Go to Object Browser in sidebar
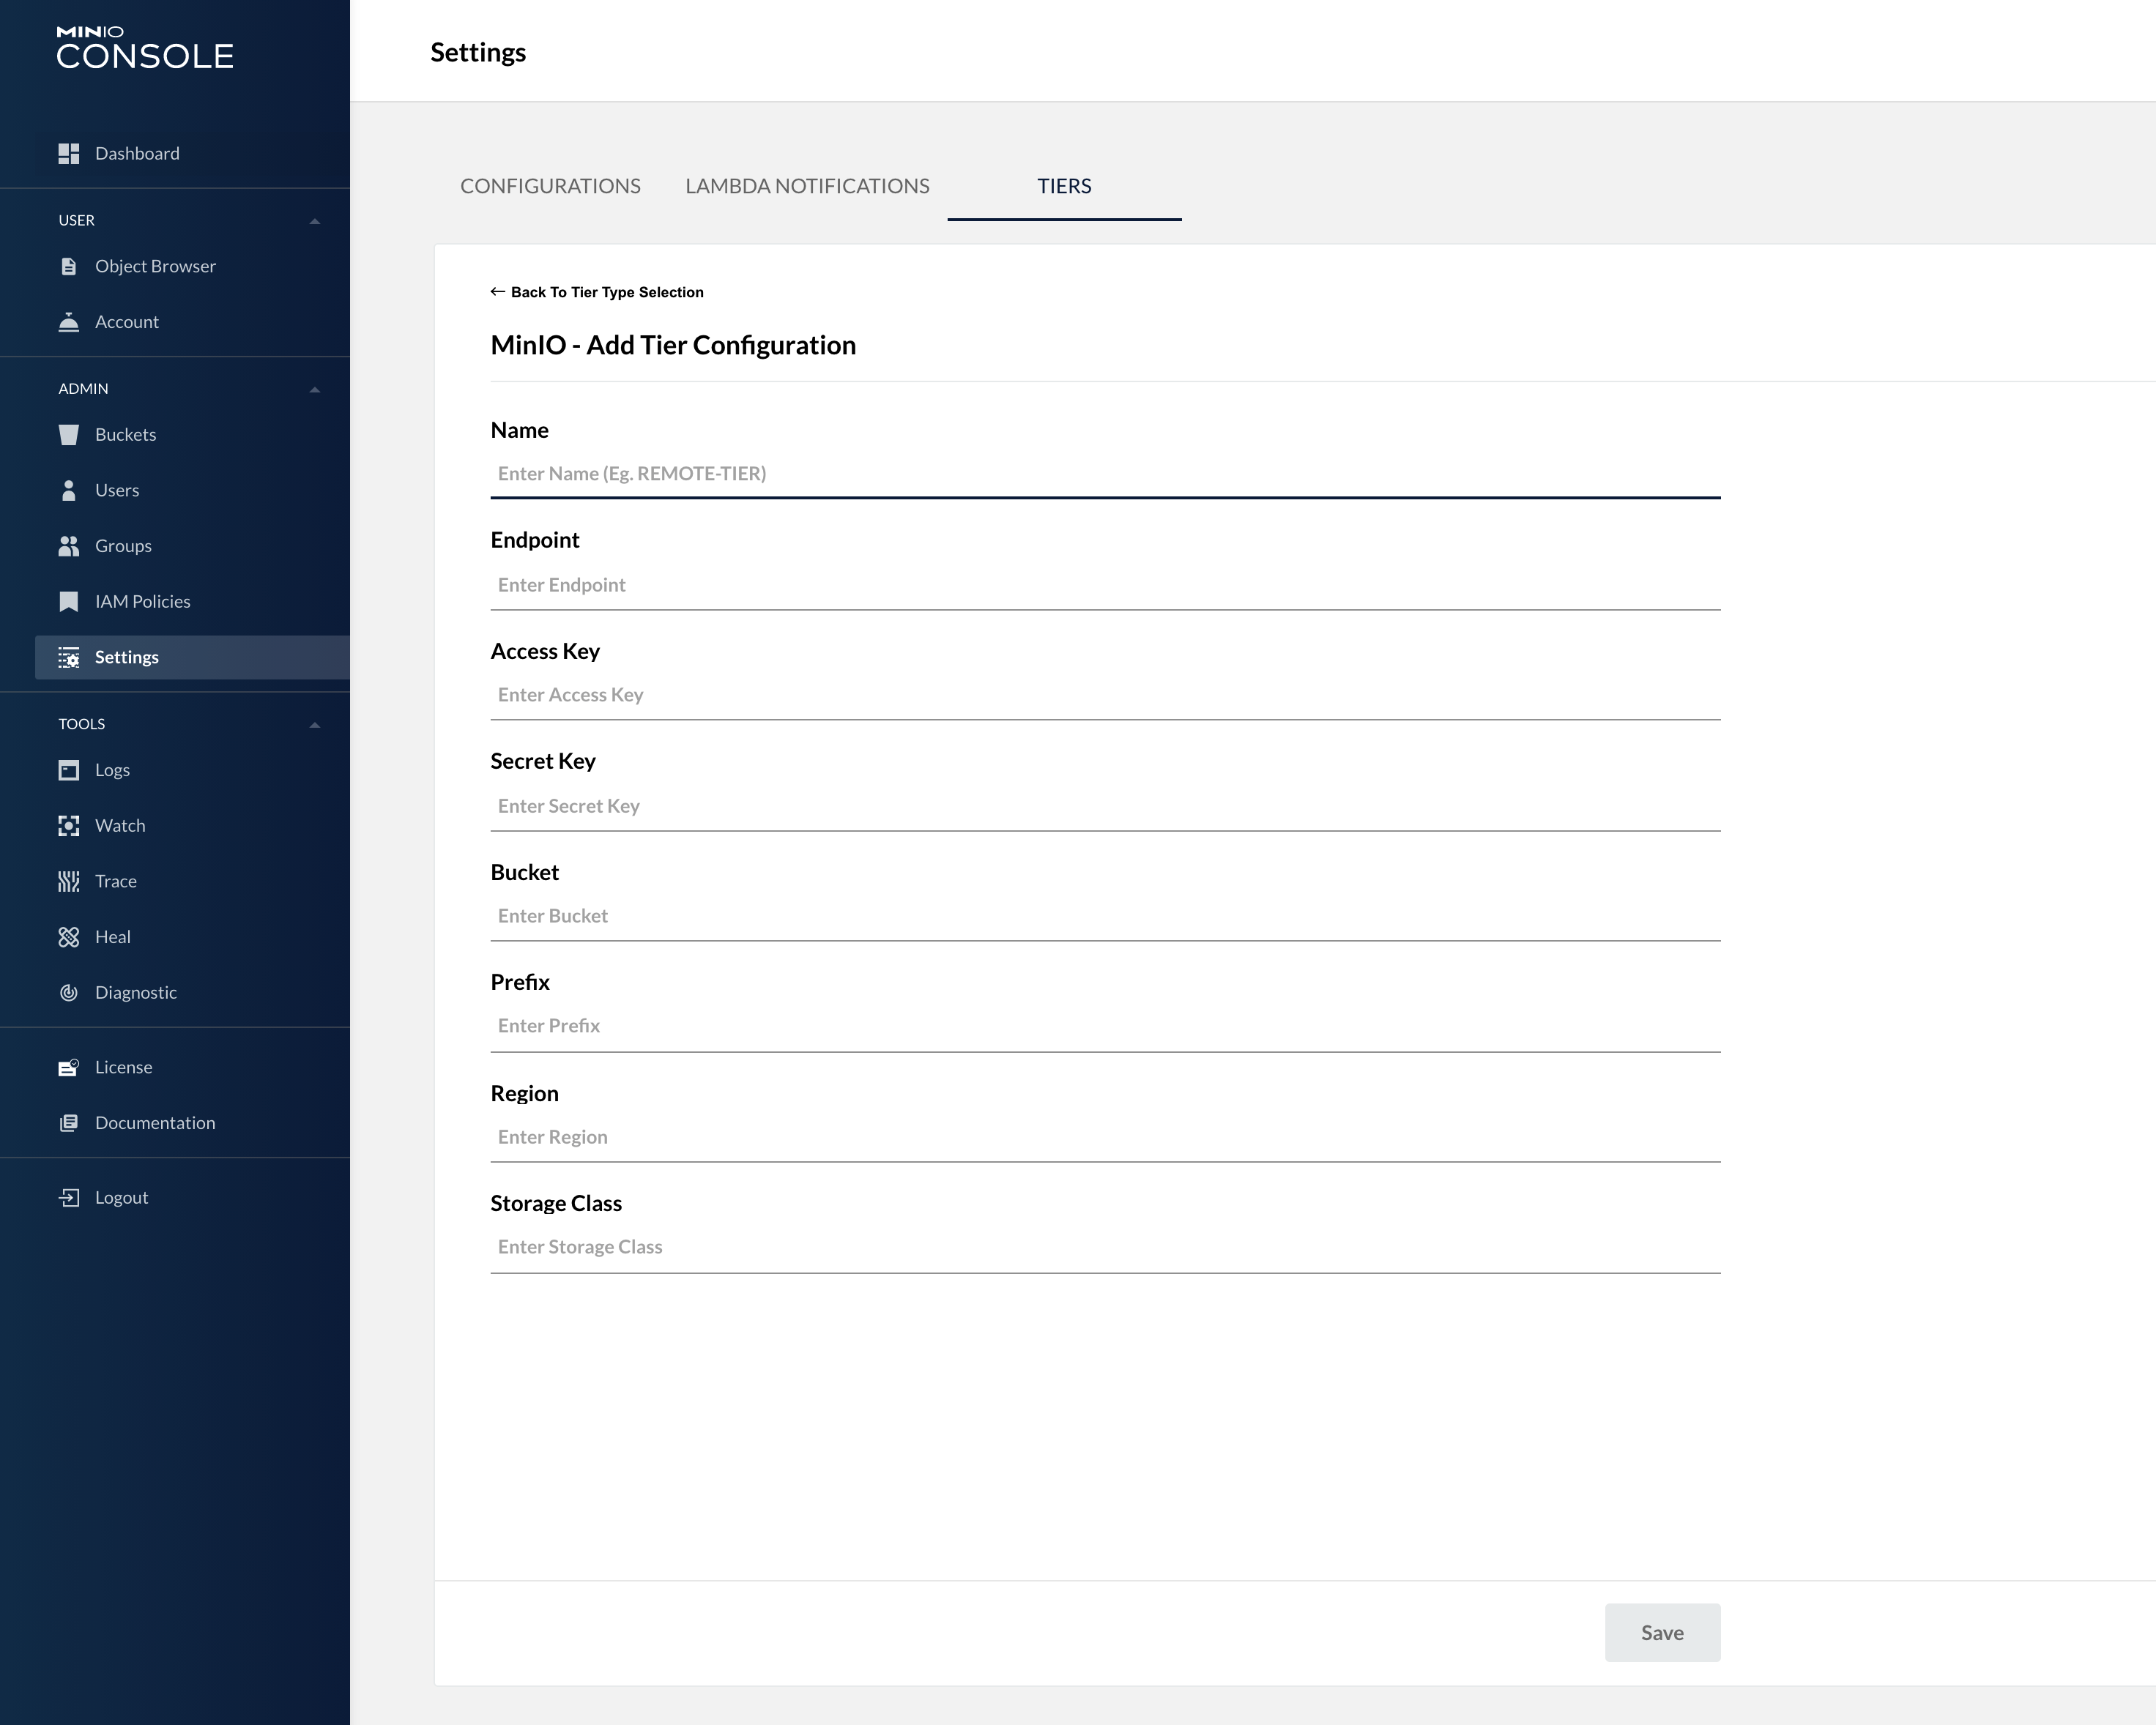The height and width of the screenshot is (1725, 2156). tap(192, 266)
